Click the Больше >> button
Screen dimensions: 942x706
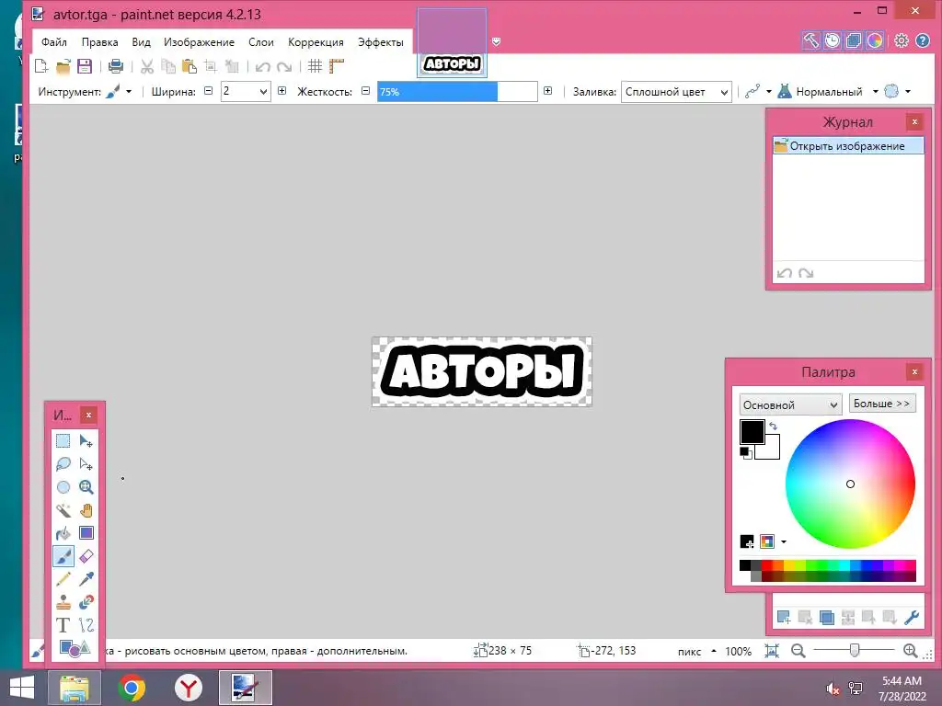tap(882, 404)
